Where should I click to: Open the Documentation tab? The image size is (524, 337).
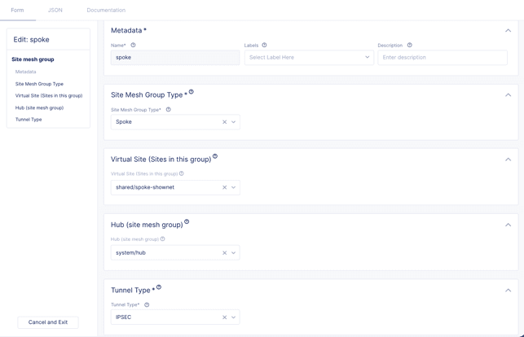click(x=106, y=10)
